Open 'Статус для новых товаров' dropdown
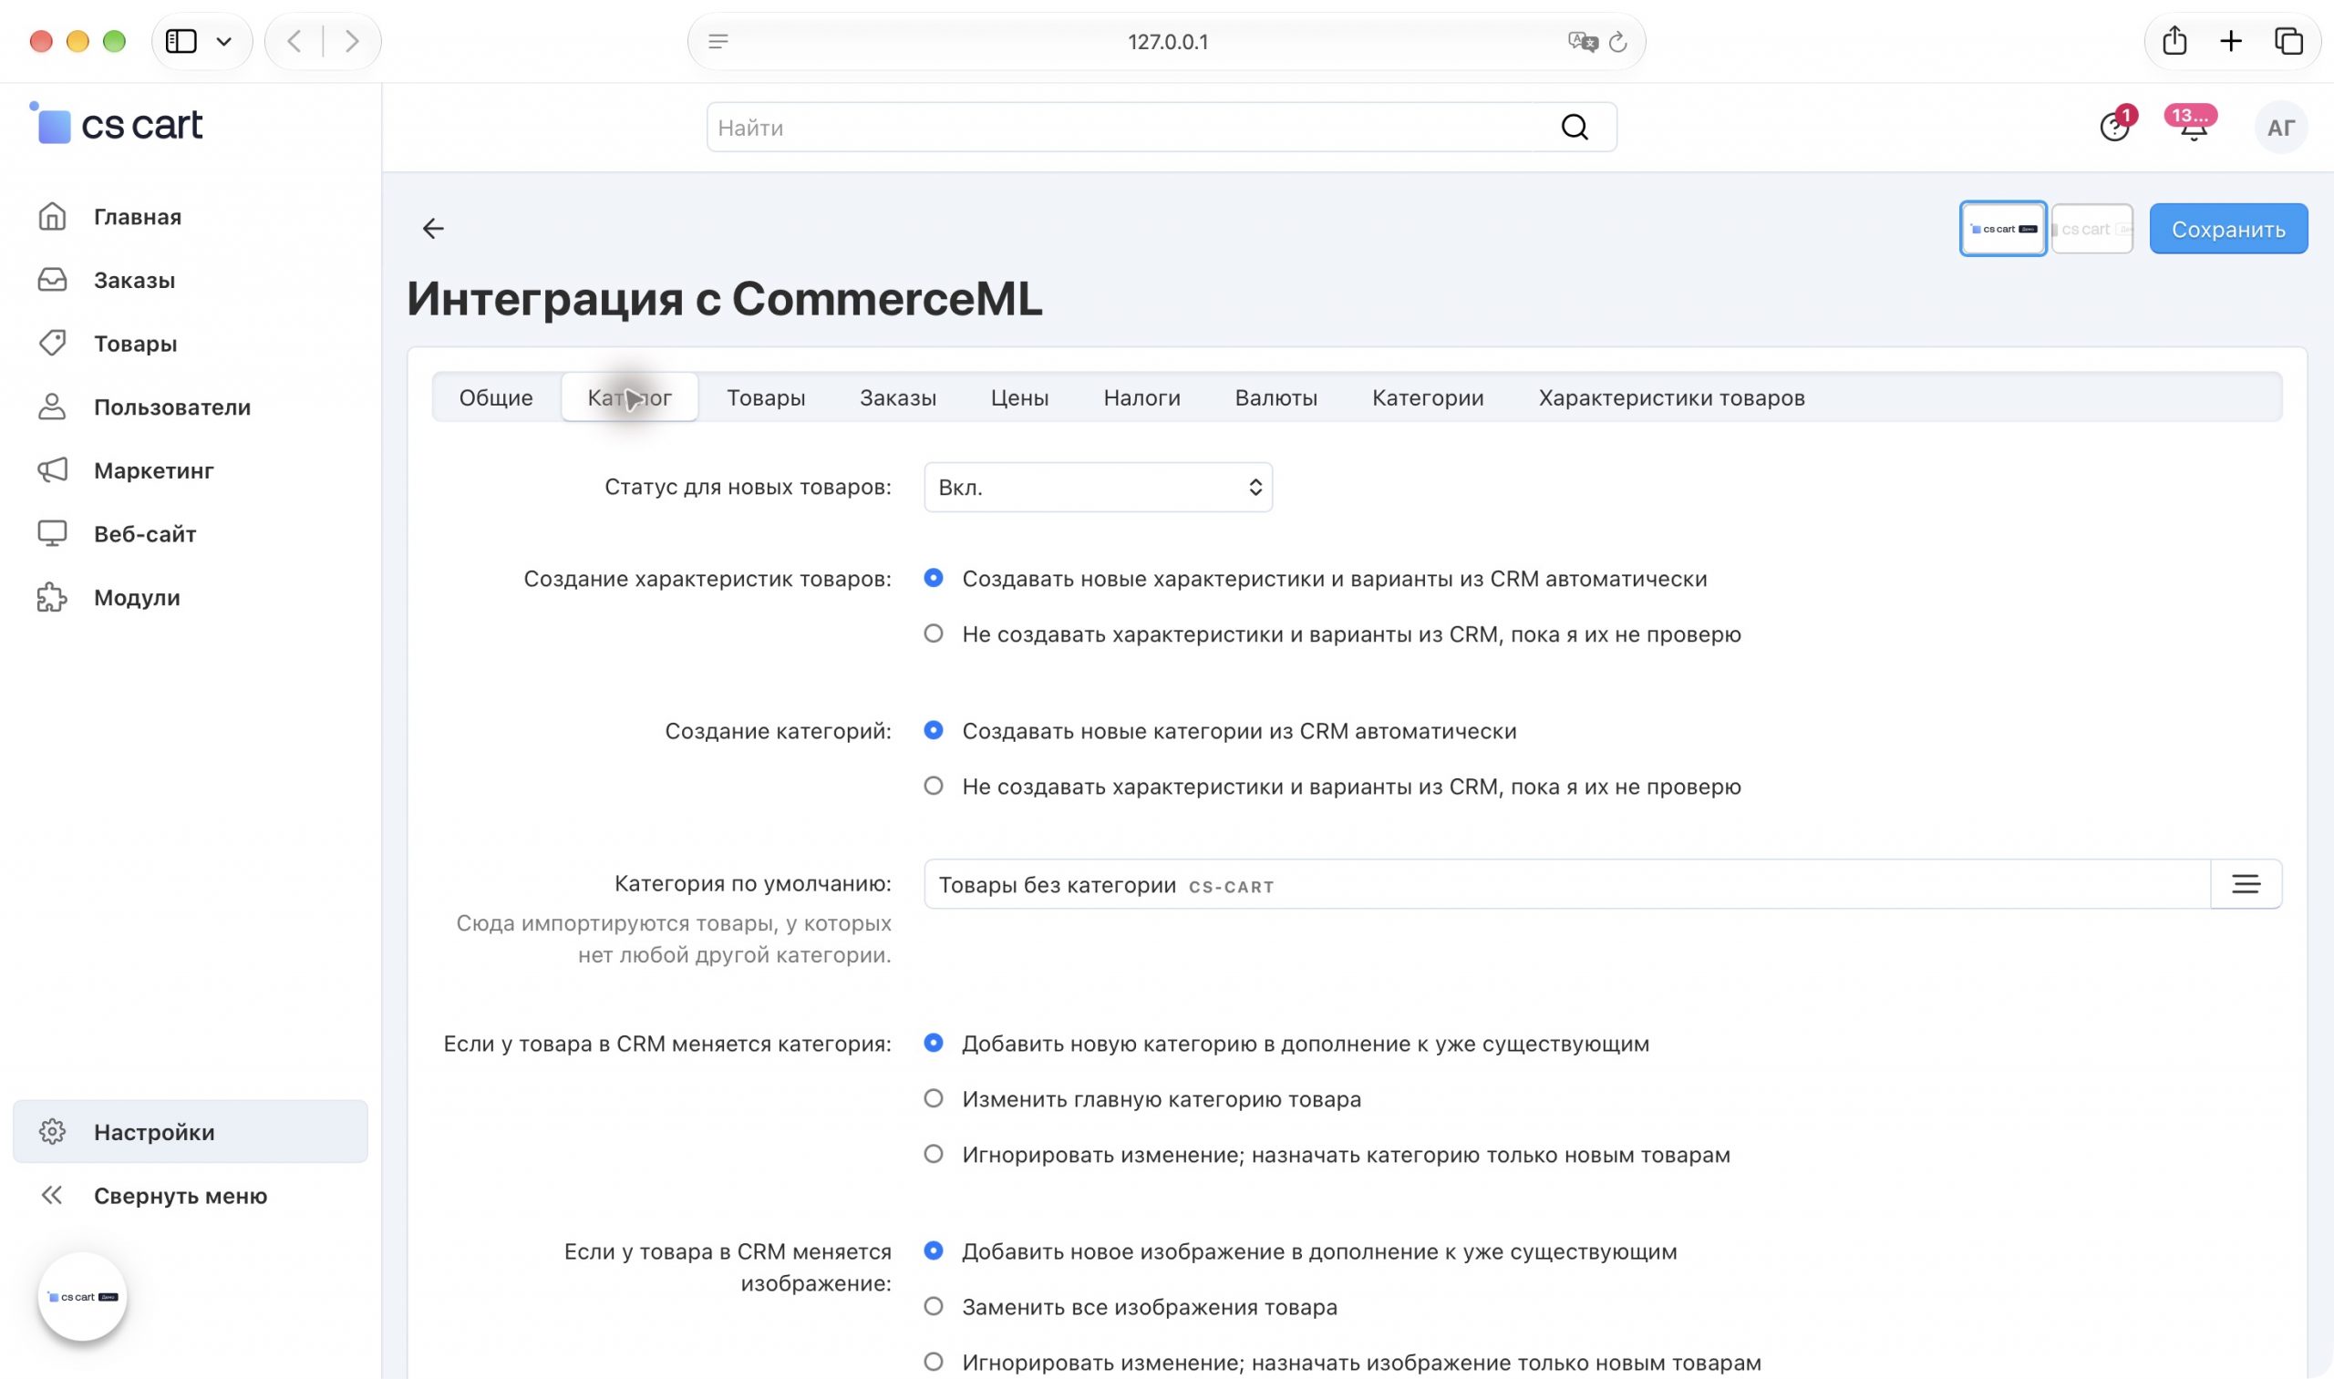2334x1379 pixels. (1098, 487)
